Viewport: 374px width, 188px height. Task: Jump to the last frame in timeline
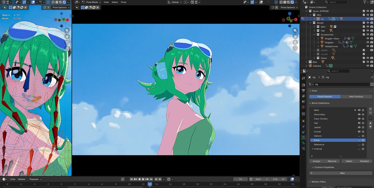[151, 179]
